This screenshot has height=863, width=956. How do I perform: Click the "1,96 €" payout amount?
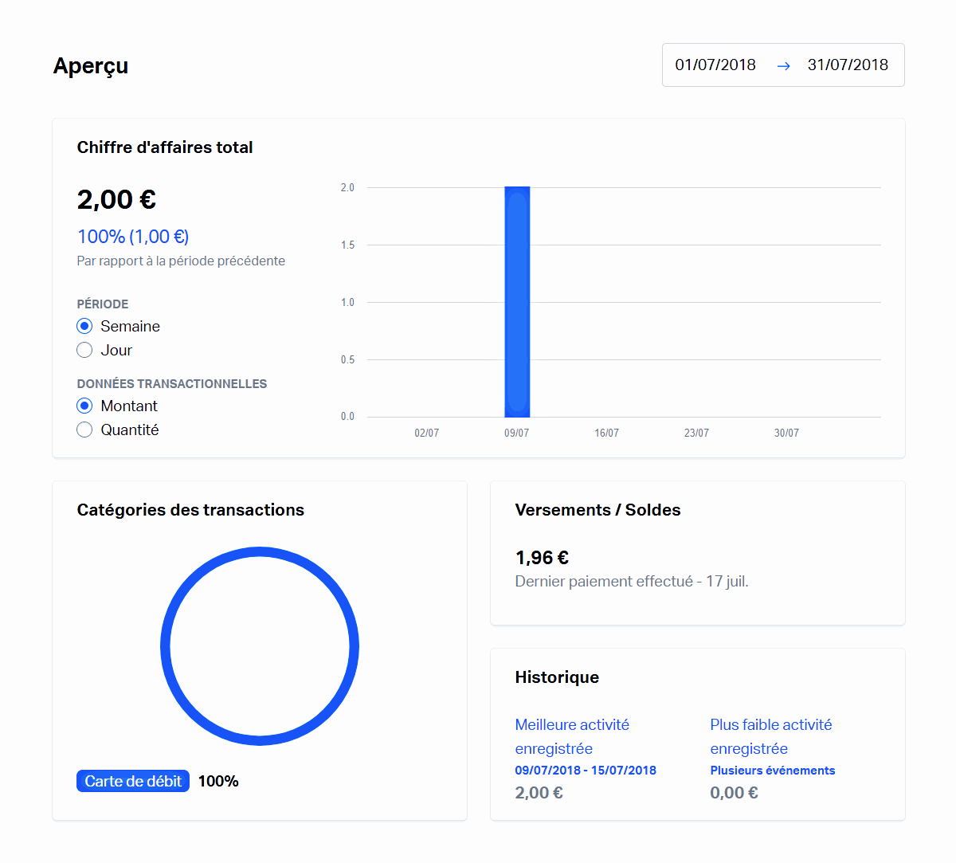(542, 558)
